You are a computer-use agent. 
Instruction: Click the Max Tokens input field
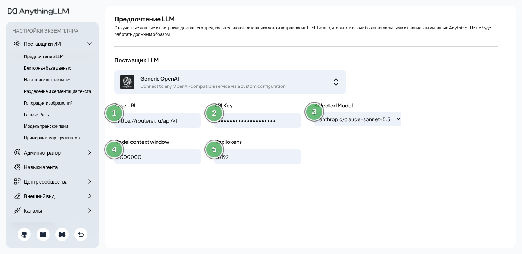[258, 157]
